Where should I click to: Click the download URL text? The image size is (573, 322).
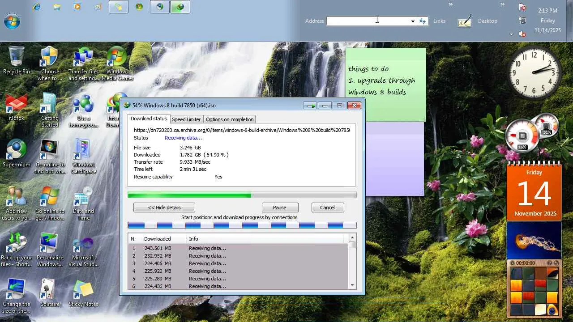242,130
